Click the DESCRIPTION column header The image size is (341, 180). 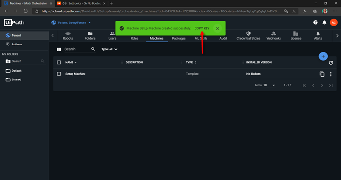click(134, 62)
